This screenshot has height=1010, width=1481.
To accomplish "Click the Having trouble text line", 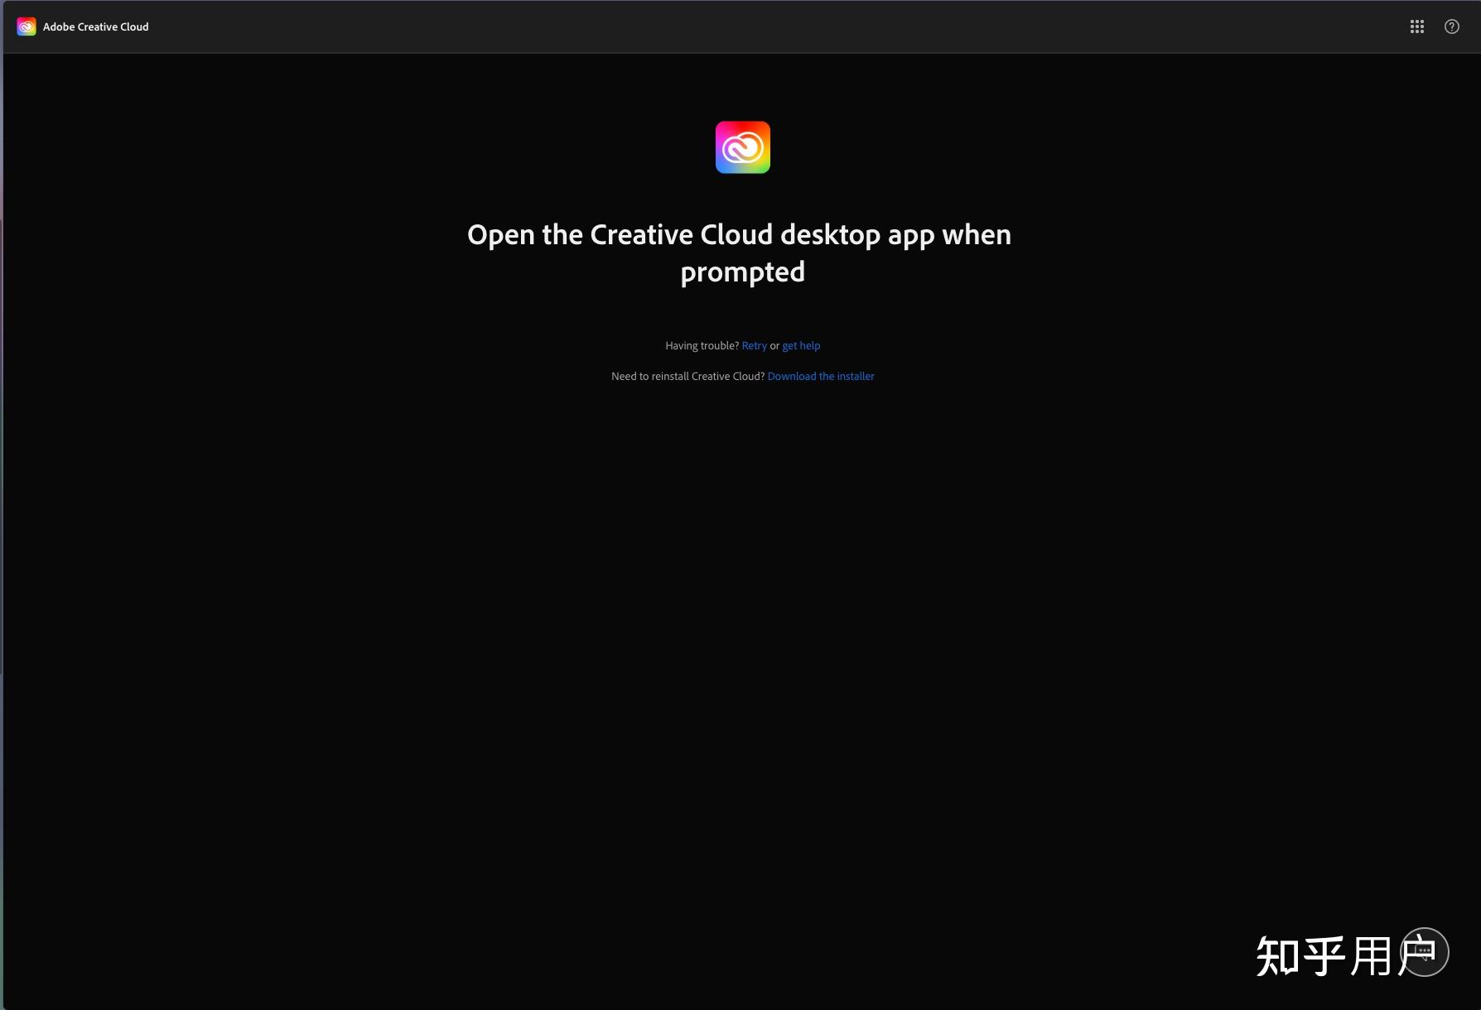I will tap(702, 345).
